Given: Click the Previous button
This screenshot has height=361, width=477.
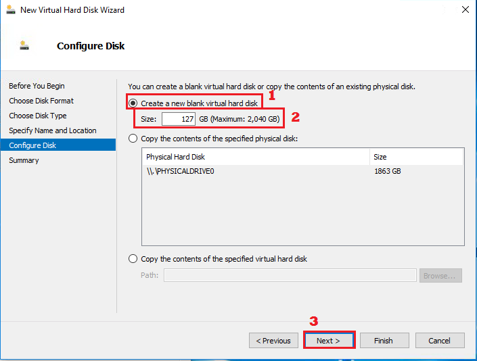Looking at the screenshot, I should (273, 341).
